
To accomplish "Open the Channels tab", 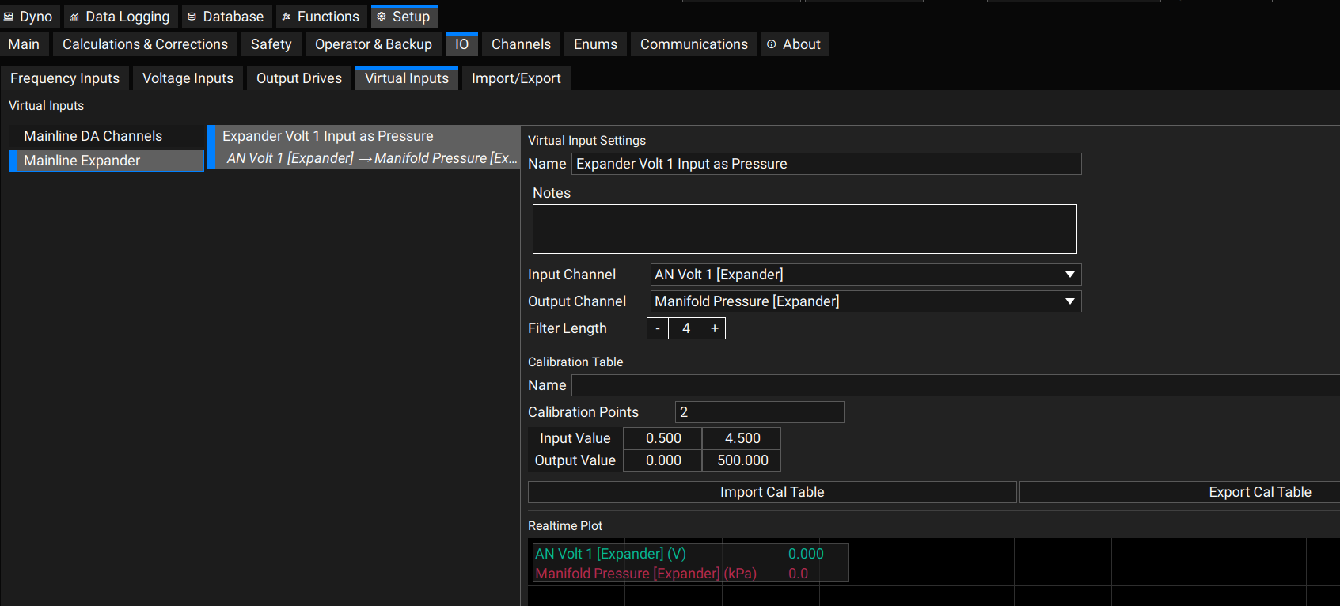I will 521,44.
